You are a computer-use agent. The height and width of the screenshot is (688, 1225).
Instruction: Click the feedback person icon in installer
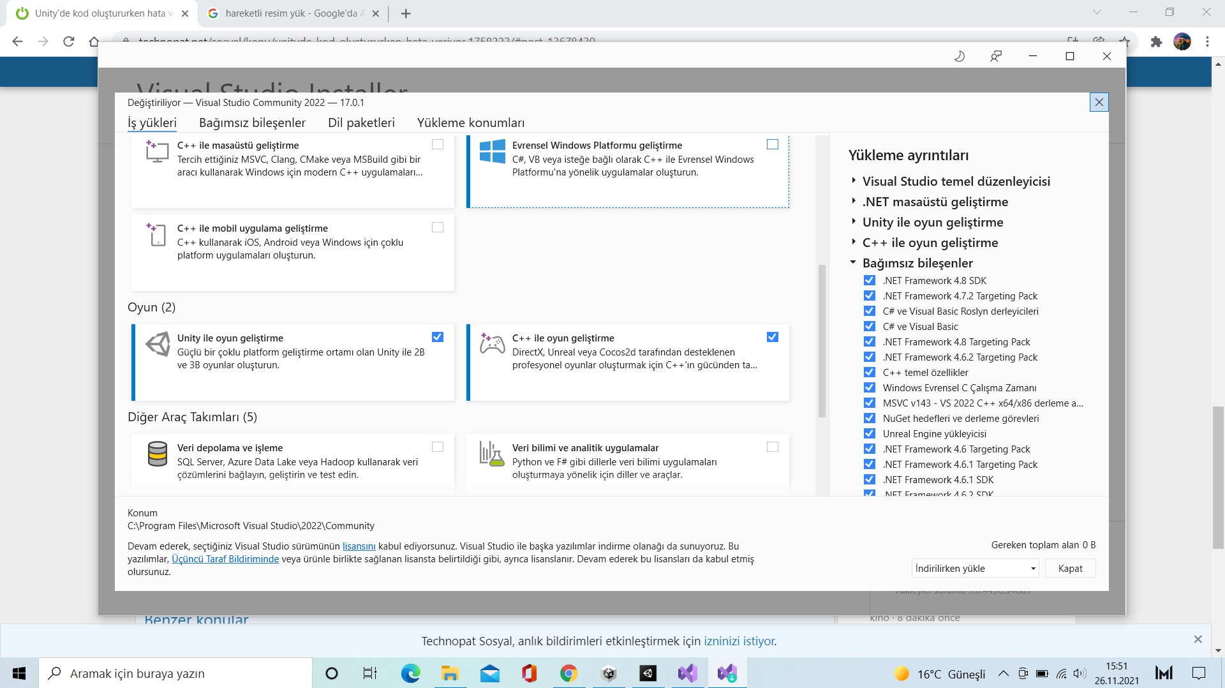click(996, 56)
